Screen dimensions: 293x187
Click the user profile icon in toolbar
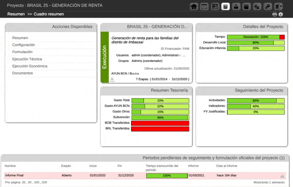(x=236, y=6)
